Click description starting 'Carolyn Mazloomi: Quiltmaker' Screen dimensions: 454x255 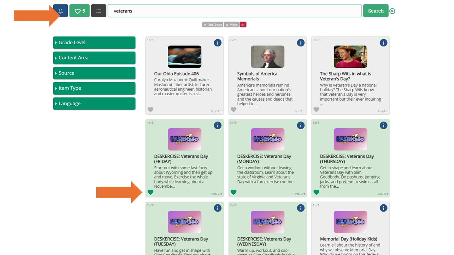tap(183, 87)
